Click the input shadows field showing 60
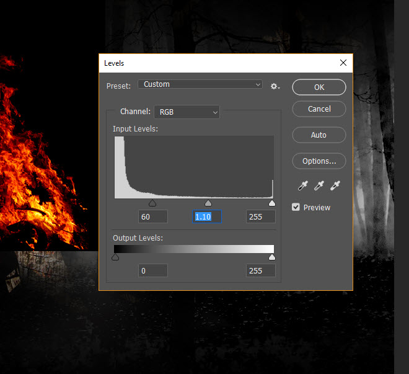 pyautogui.click(x=152, y=216)
